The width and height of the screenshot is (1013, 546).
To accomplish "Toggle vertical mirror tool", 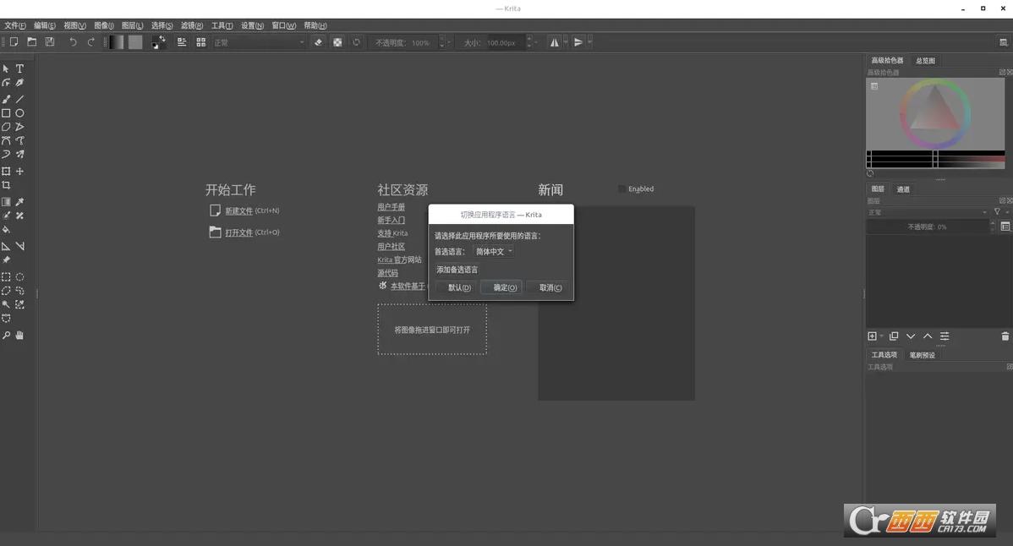I will pos(578,42).
